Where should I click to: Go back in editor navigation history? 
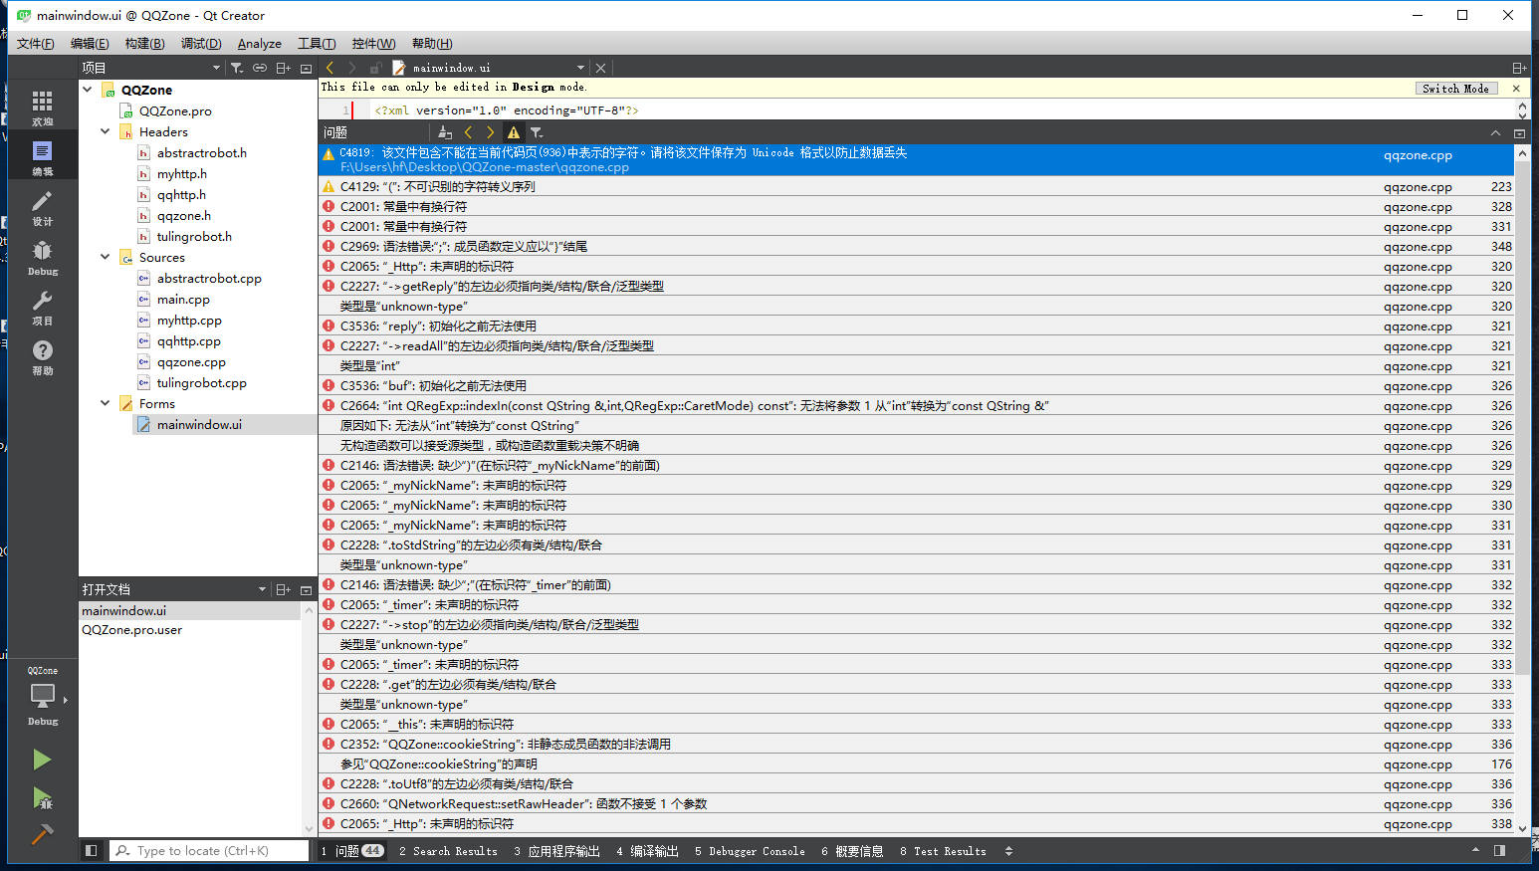click(330, 68)
